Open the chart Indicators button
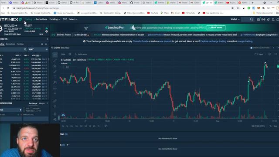 pyautogui.click(x=81, y=54)
